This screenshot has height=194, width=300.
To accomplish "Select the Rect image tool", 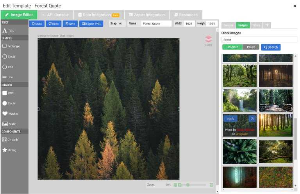I will pos(9,93).
